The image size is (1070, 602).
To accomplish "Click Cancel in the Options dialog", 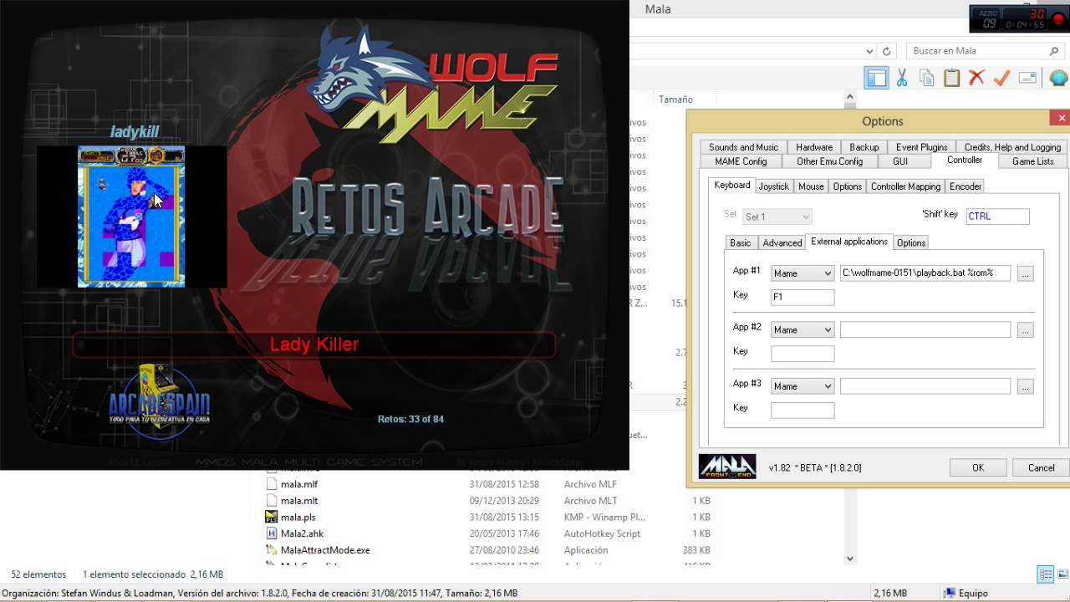I will 1041,467.
